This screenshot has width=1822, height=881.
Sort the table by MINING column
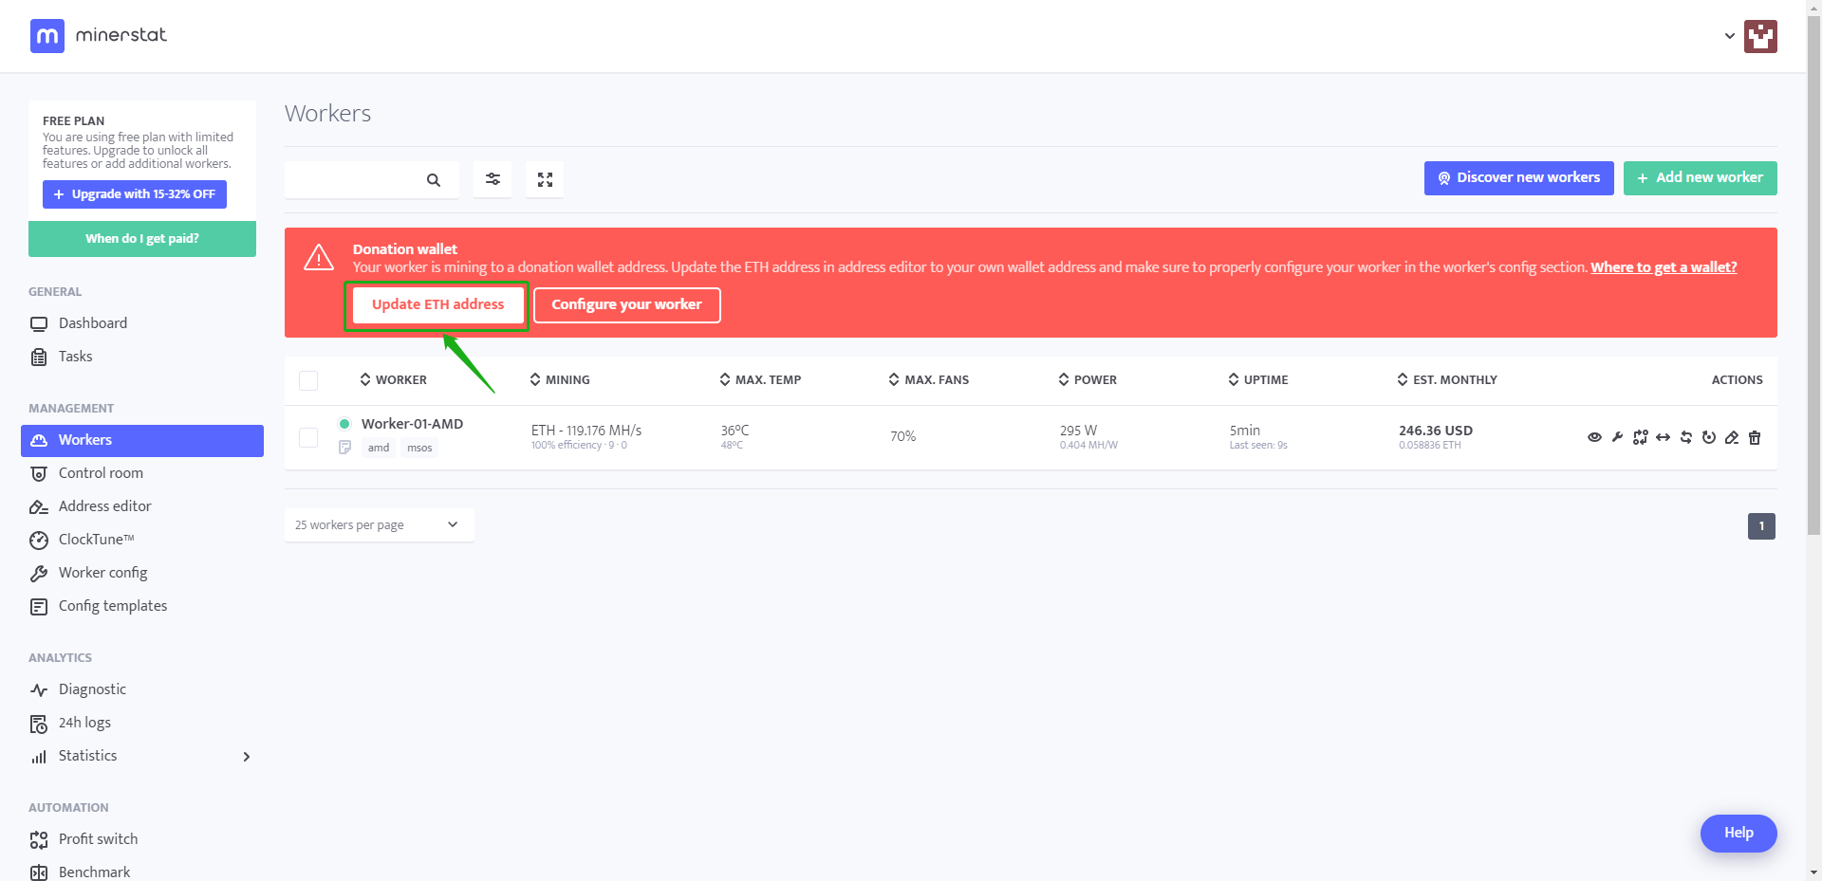click(560, 380)
